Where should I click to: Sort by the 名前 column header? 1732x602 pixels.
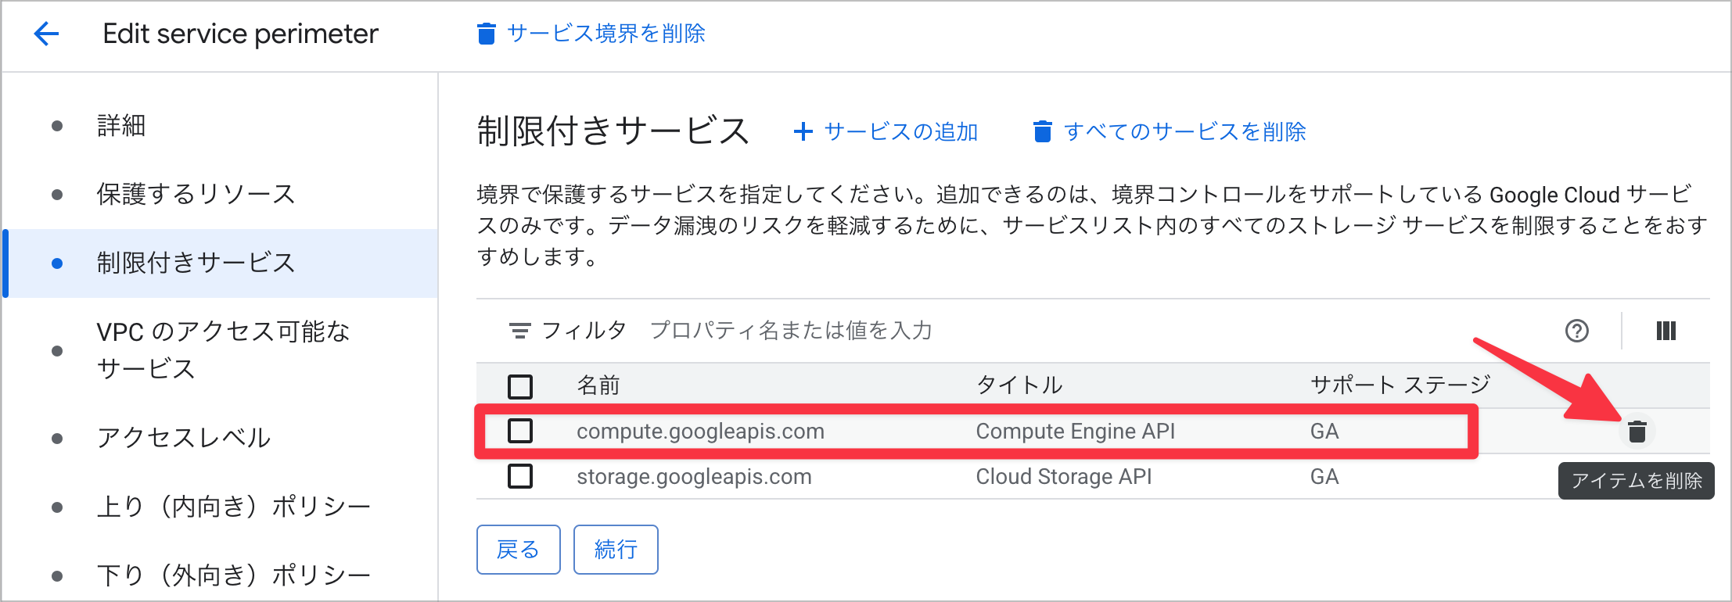[x=598, y=385]
